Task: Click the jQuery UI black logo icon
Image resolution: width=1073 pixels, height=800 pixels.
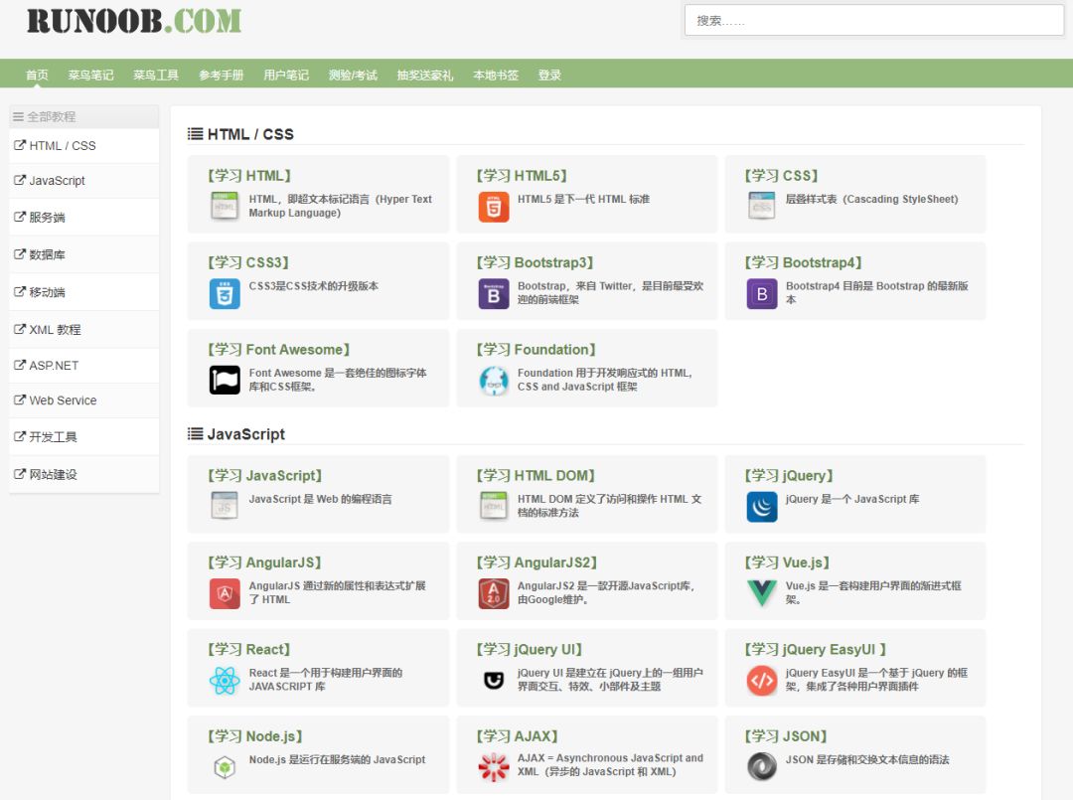Action: point(494,680)
